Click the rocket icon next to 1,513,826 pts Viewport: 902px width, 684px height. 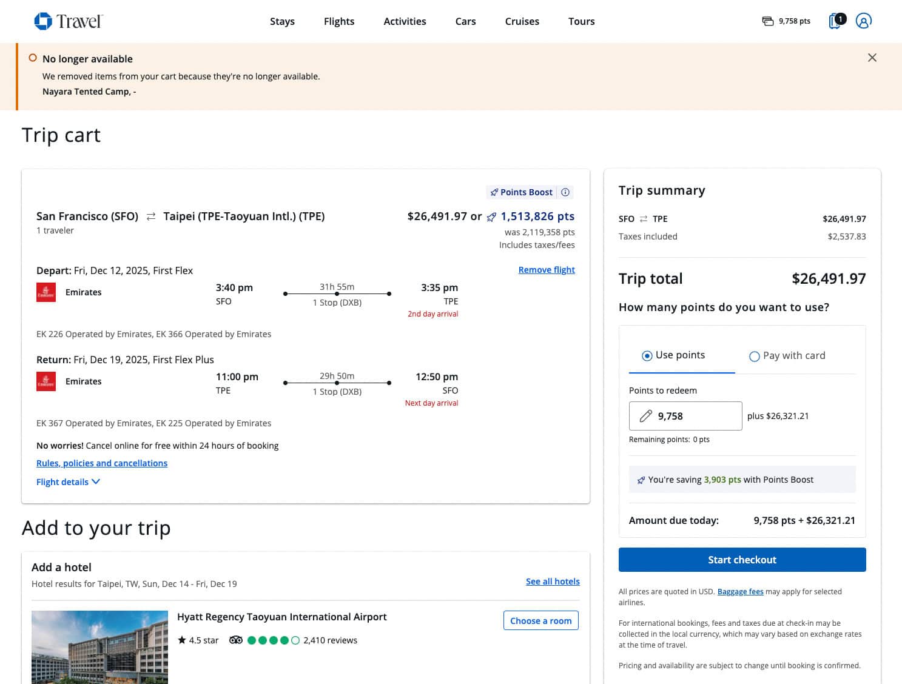tap(491, 217)
